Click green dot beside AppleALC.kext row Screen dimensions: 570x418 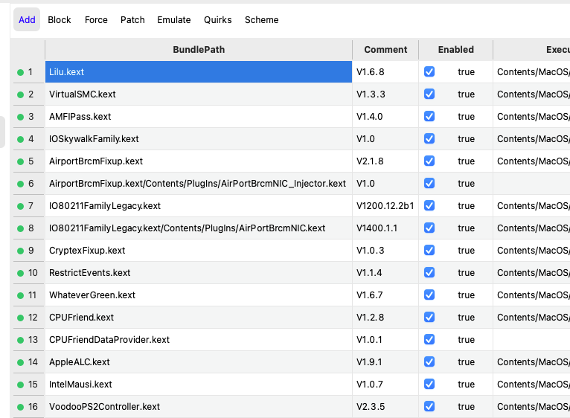click(20, 362)
